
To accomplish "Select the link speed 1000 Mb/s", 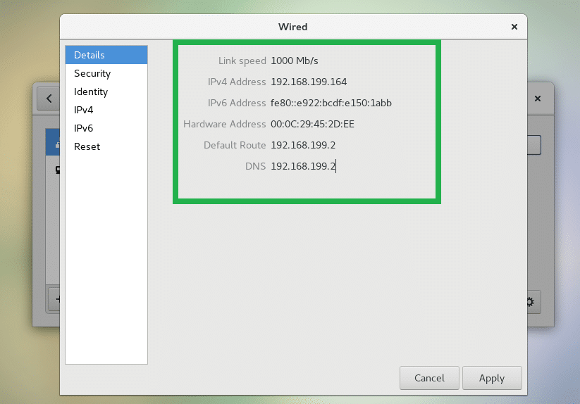I will (x=295, y=61).
